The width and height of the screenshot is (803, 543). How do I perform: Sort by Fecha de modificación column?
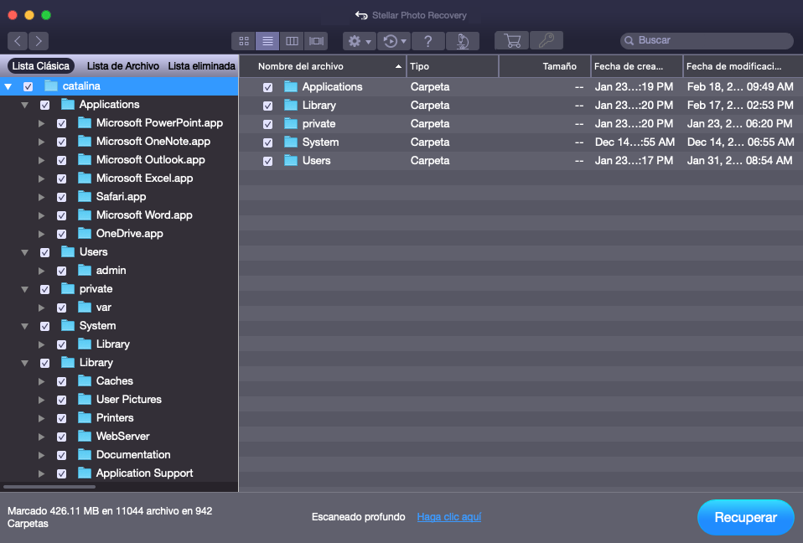tap(743, 66)
